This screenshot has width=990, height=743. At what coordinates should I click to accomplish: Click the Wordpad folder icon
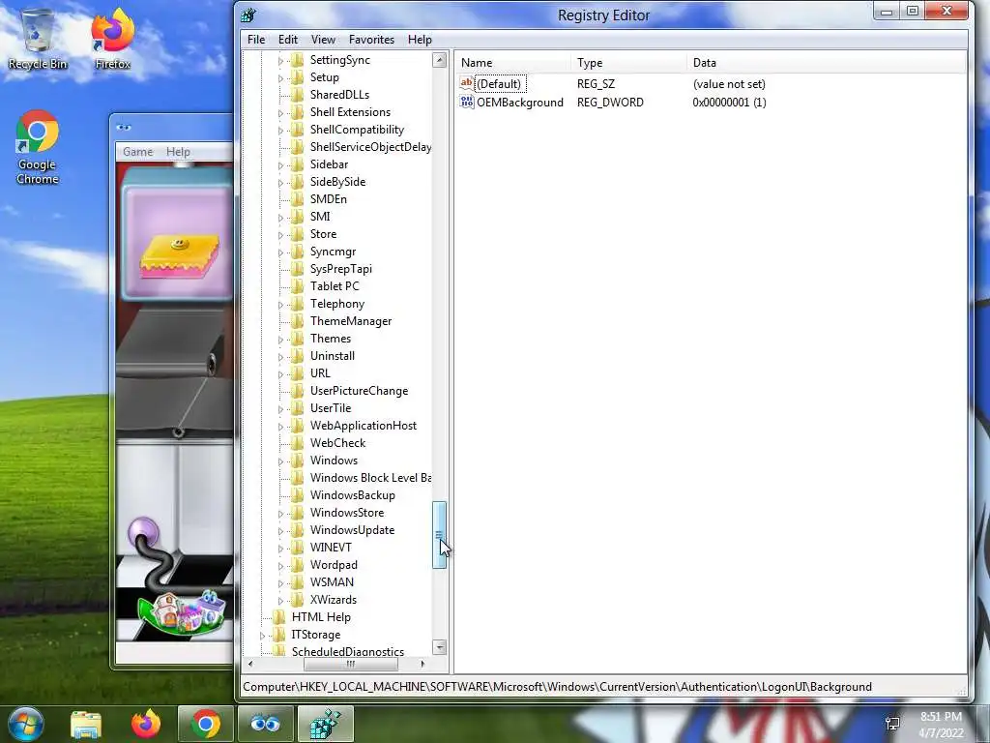pyautogui.click(x=297, y=565)
